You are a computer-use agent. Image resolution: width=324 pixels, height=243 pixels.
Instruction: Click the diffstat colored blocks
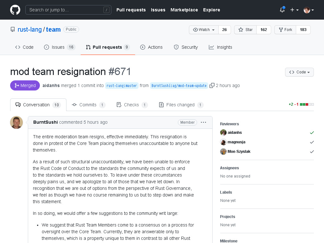(307, 104)
